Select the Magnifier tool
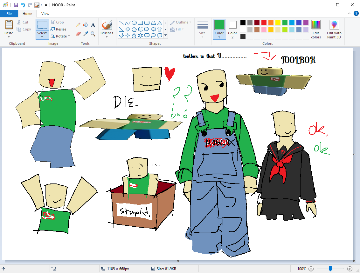This screenshot has width=360, height=273. click(93, 34)
